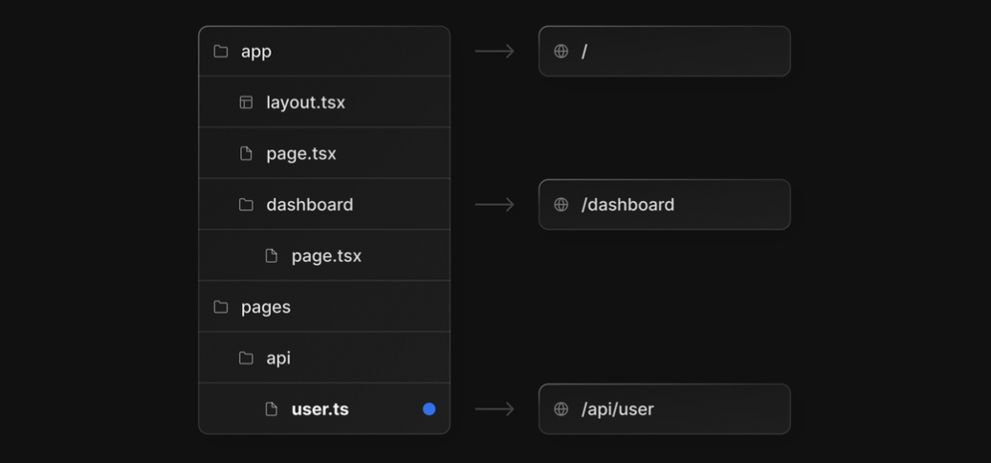Click the app folder icon
The height and width of the screenshot is (463, 991).
pyautogui.click(x=221, y=51)
